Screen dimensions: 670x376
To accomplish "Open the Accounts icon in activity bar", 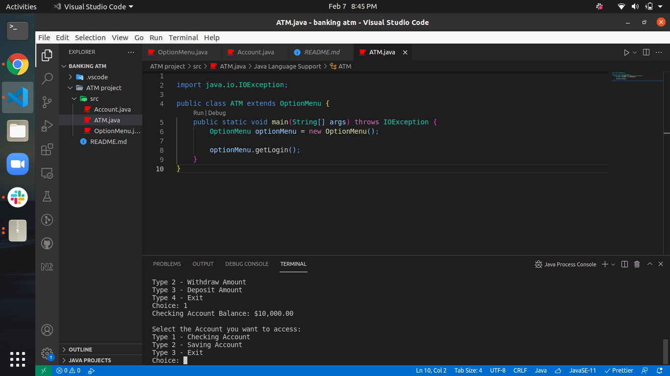I will 47,330.
